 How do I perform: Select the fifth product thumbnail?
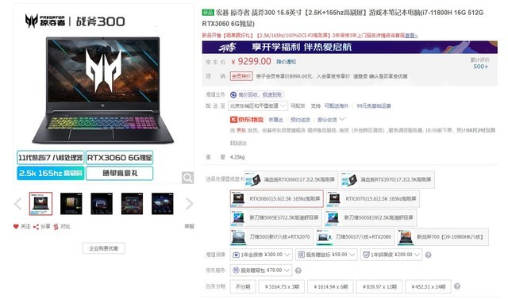162,204
